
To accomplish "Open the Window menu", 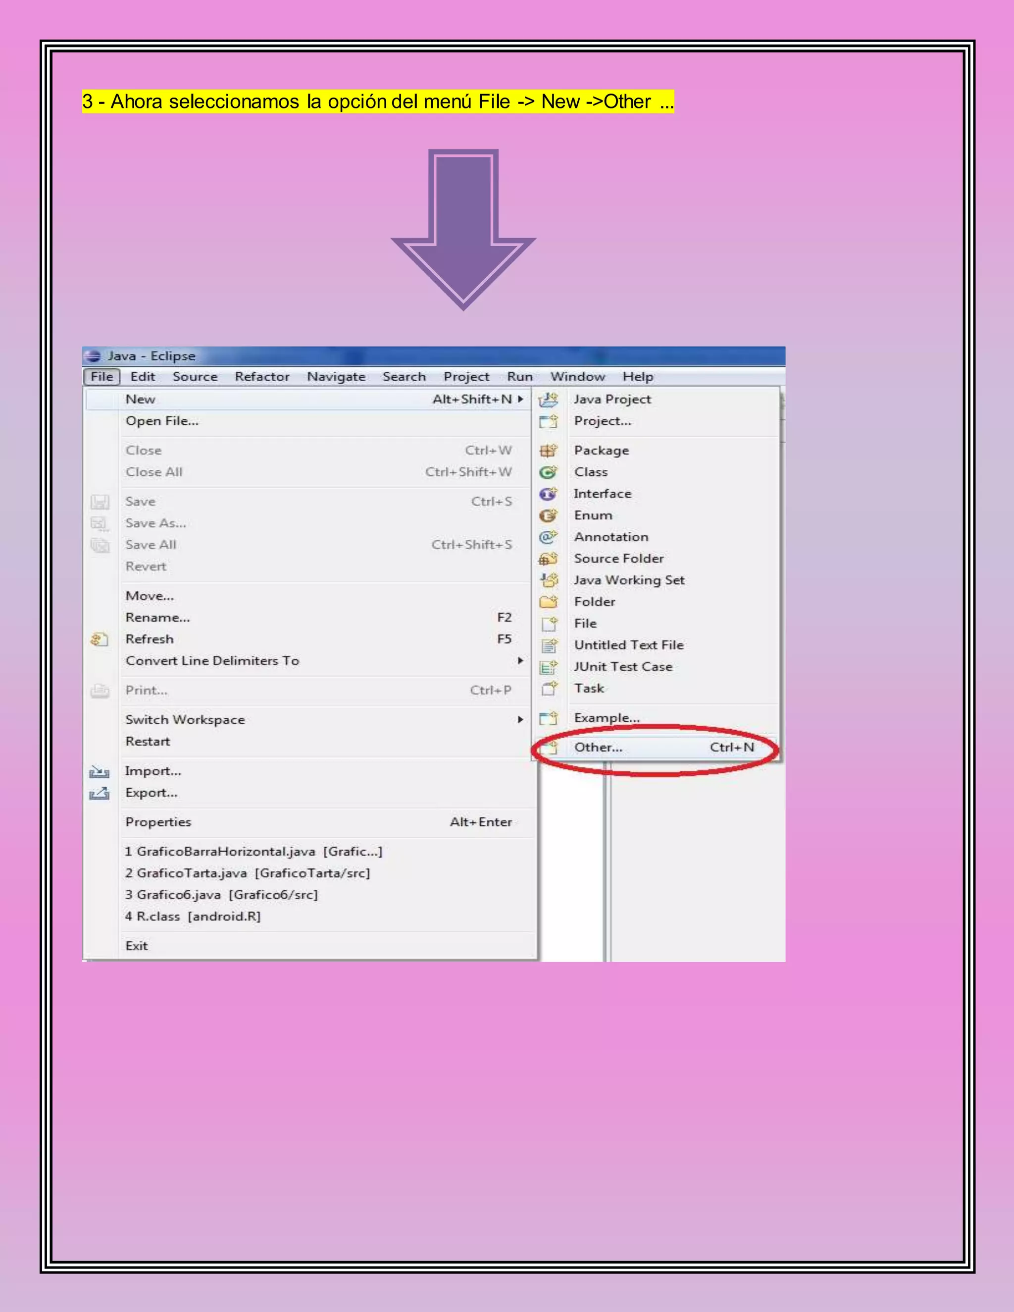I will [x=577, y=377].
